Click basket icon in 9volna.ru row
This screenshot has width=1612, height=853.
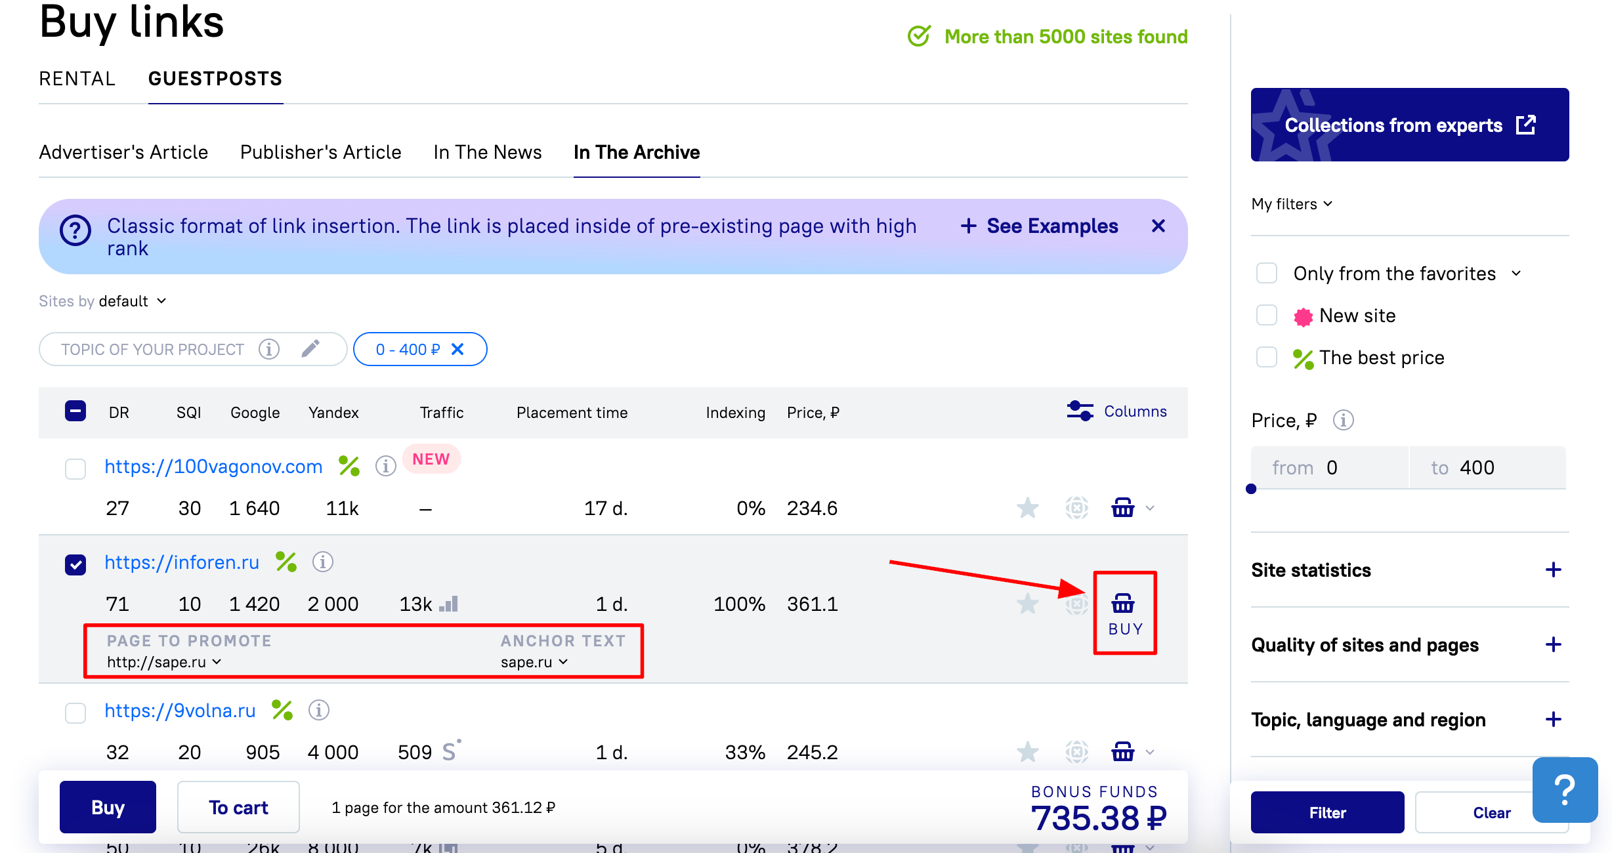coord(1123,752)
